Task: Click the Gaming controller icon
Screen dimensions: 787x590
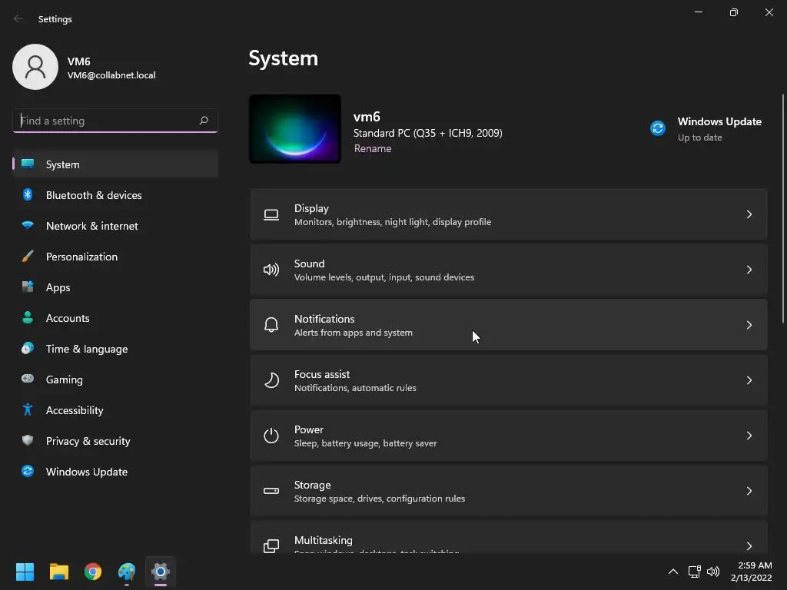Action: tap(28, 379)
